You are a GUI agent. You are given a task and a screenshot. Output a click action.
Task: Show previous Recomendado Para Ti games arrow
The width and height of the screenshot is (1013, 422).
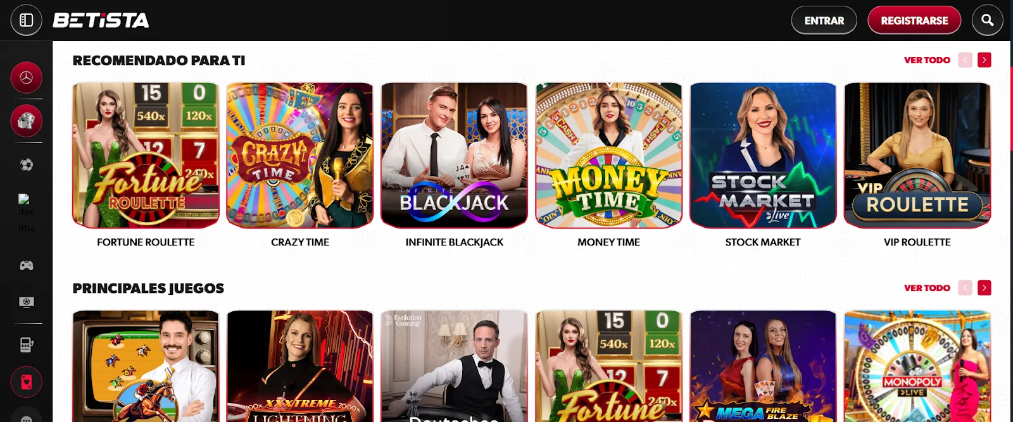pyautogui.click(x=965, y=60)
